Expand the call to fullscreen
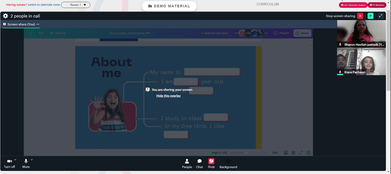This screenshot has width=391, height=174. [380, 16]
